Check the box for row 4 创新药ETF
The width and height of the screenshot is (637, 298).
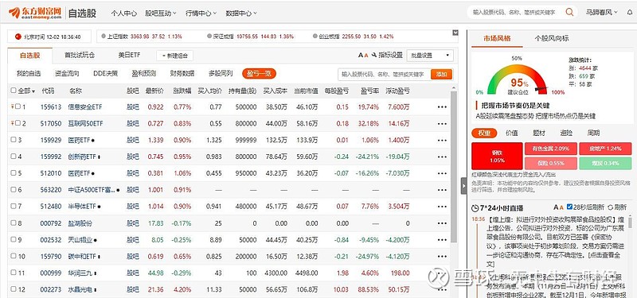[x=14, y=156]
